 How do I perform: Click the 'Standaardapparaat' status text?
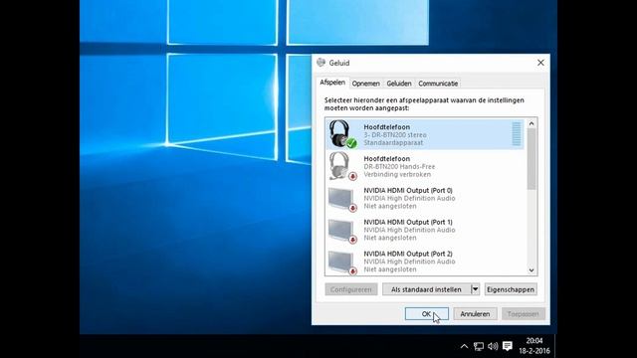tap(393, 143)
